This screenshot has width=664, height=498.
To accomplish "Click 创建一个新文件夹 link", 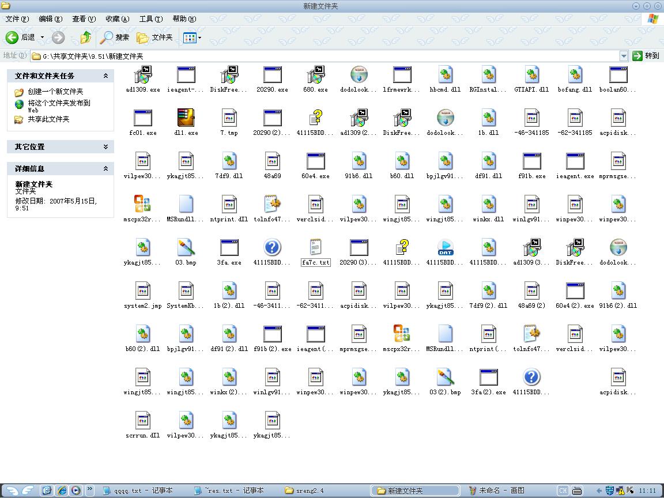I will coord(55,92).
